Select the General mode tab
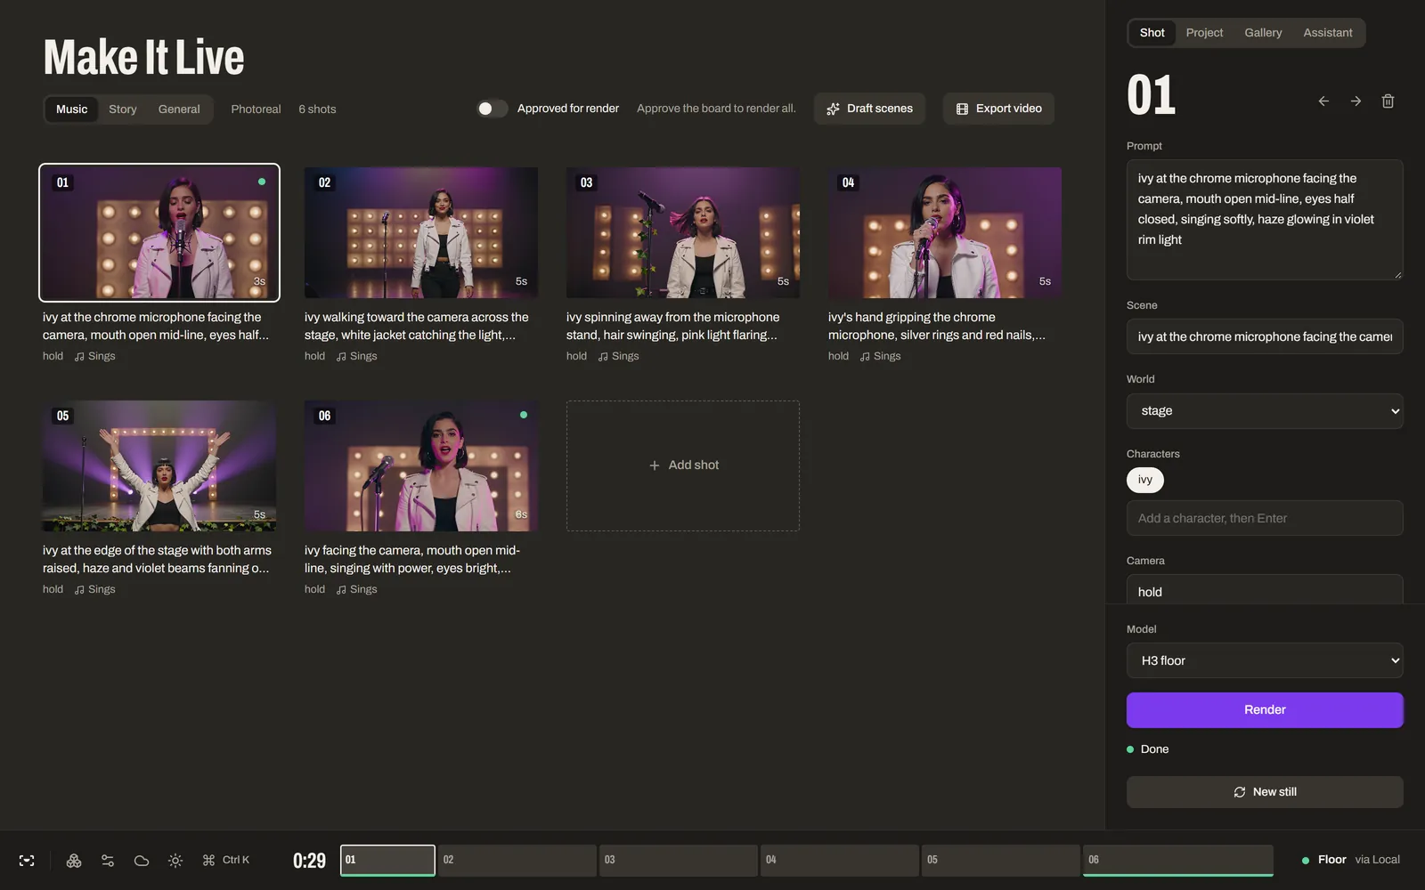This screenshot has width=1425, height=890. (x=179, y=109)
